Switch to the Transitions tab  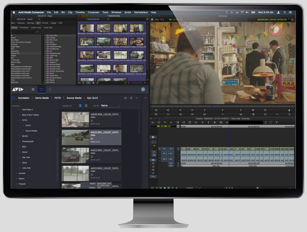[24, 27]
